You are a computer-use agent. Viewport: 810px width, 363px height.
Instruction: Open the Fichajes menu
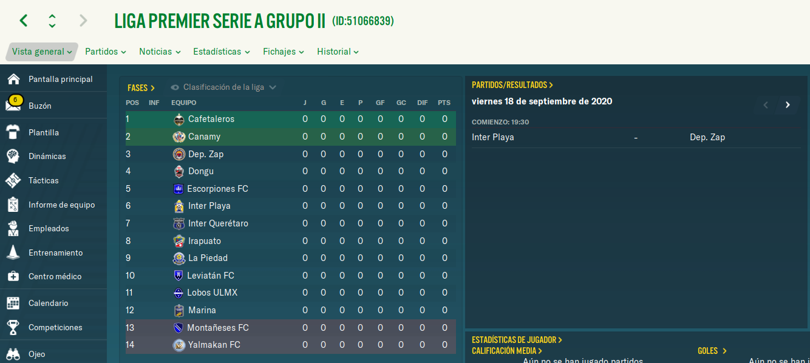[284, 52]
